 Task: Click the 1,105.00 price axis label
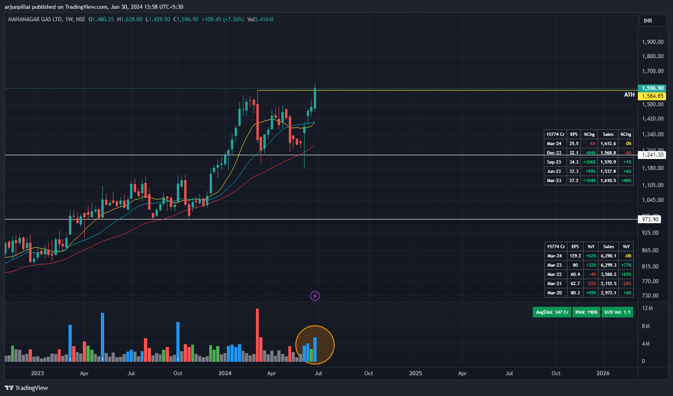pyautogui.click(x=653, y=185)
